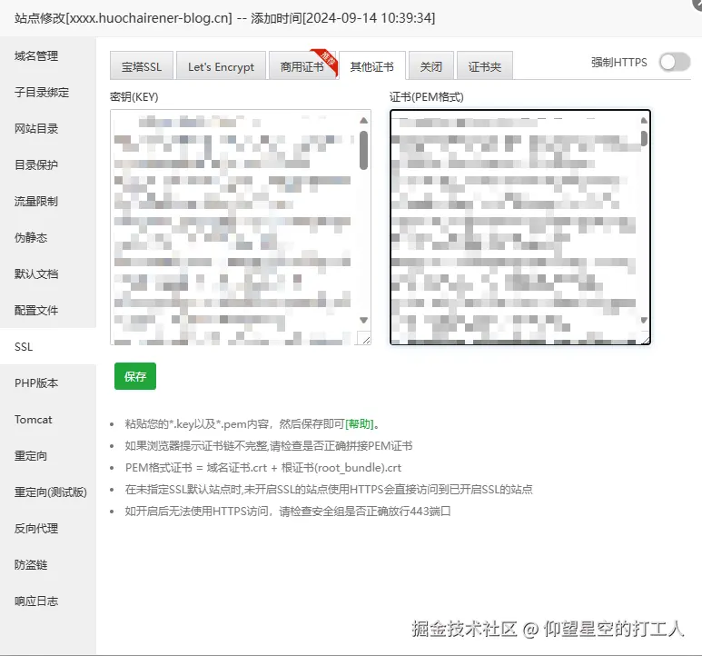Click the 证书(PEM格式) label
The height and width of the screenshot is (656, 702).
[426, 96]
